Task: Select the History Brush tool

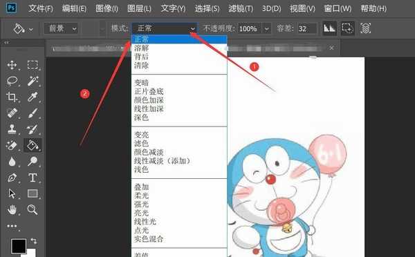Action: click(33, 129)
